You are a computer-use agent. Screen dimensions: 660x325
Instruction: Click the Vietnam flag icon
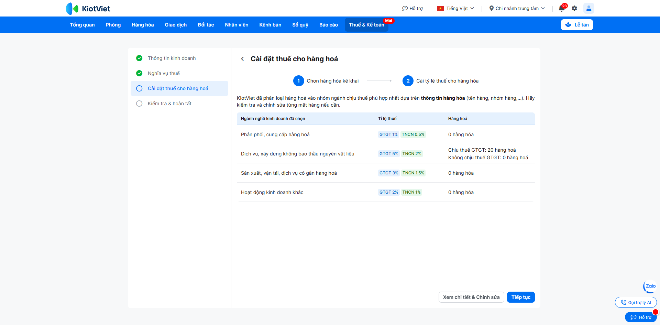pyautogui.click(x=440, y=8)
